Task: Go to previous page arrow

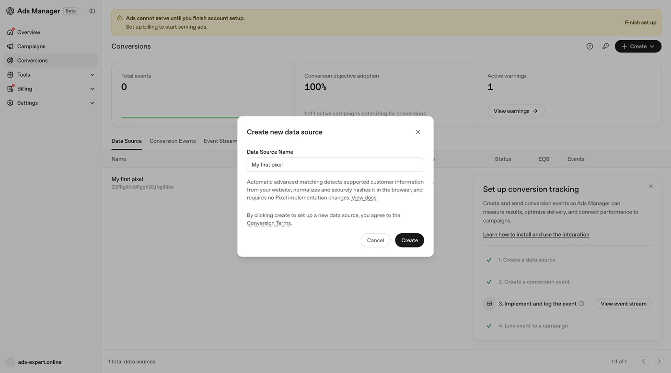Action: click(x=643, y=362)
